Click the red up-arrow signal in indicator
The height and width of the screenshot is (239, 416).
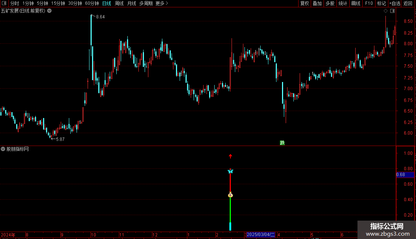point(230,156)
